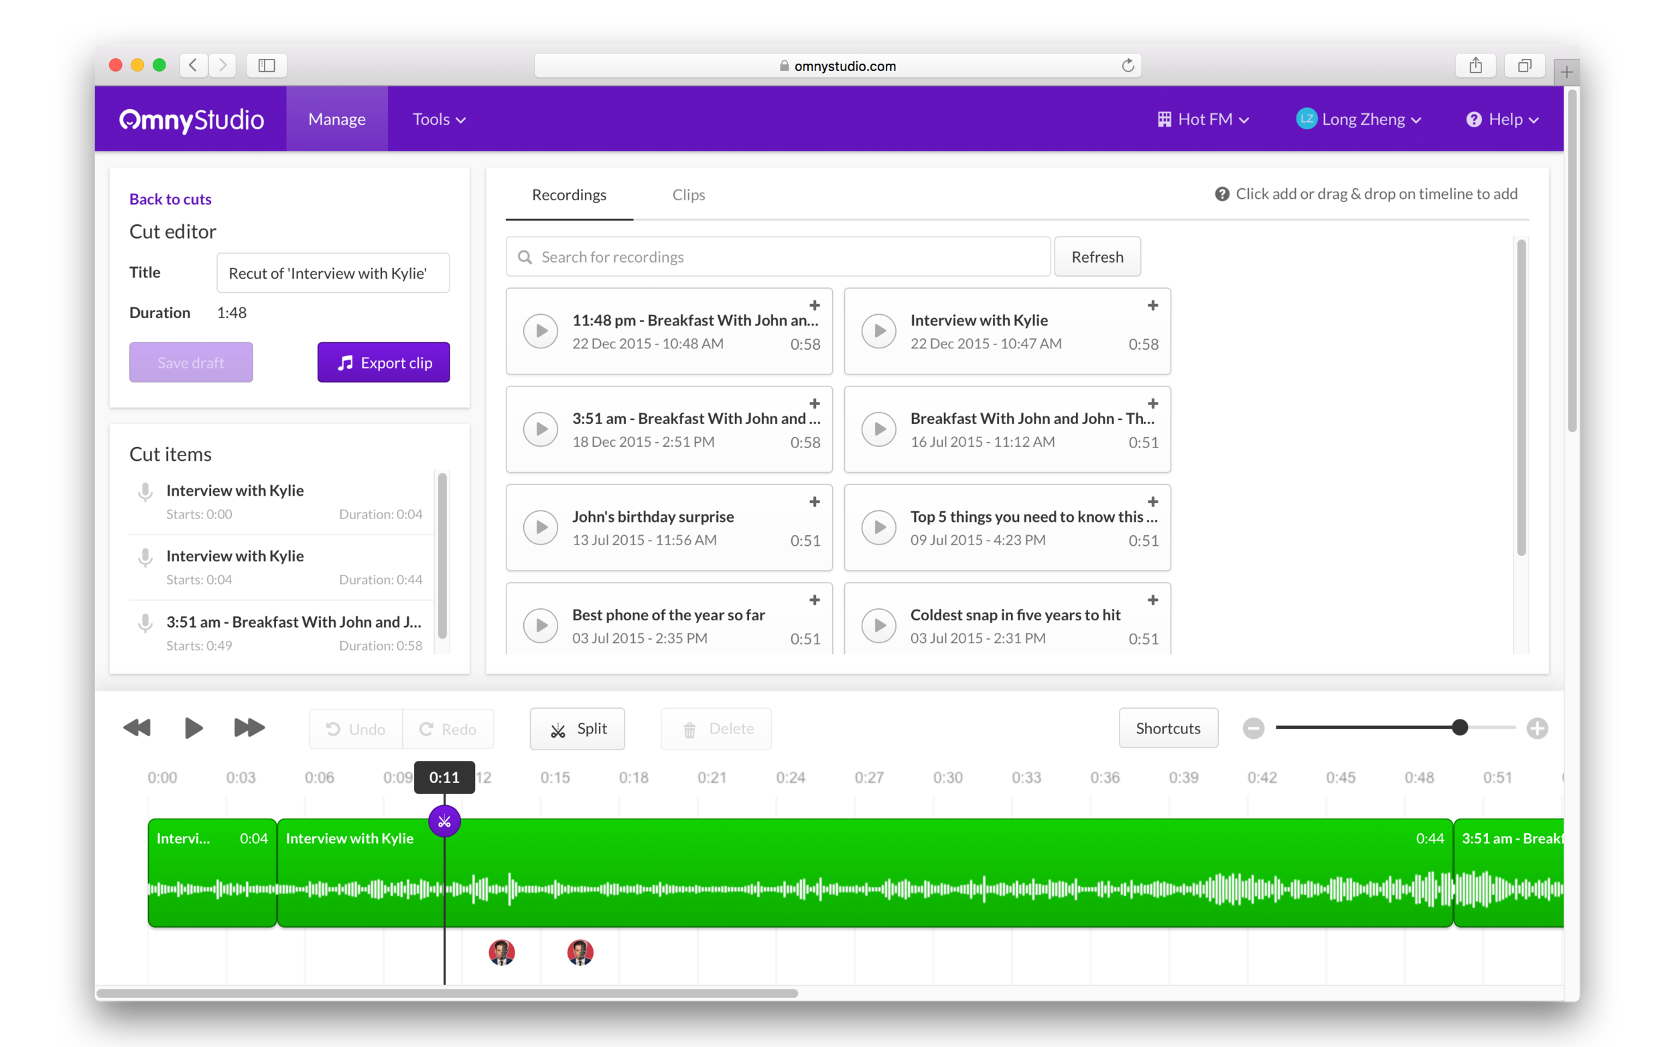Click the scissors split marker on playhead
Image resolution: width=1675 pixels, height=1047 pixels.
pyautogui.click(x=444, y=822)
